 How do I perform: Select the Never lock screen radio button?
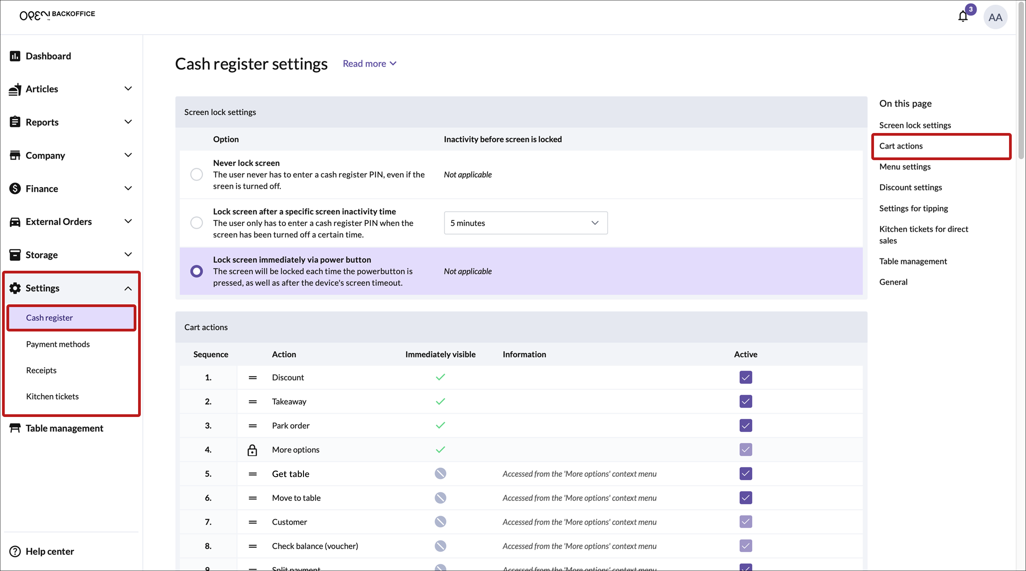click(196, 174)
